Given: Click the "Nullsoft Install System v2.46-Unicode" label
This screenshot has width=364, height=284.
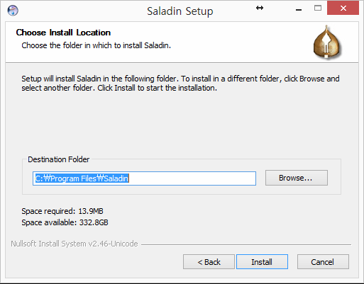Looking at the screenshot, I should click(75, 244).
